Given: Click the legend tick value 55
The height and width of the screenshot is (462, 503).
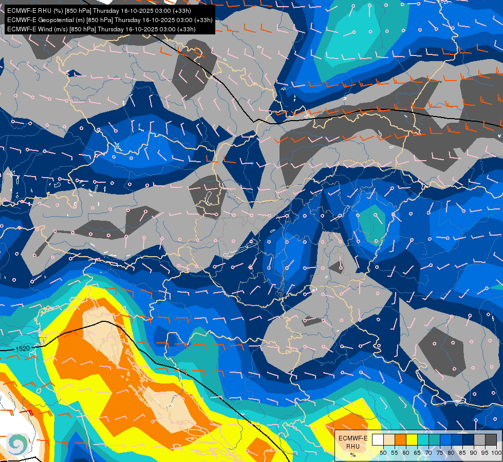Looking at the screenshot, I should click(394, 453).
